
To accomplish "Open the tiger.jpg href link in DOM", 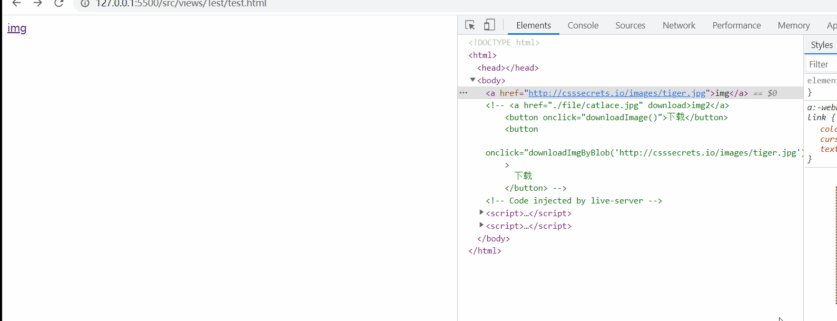I will point(617,93).
